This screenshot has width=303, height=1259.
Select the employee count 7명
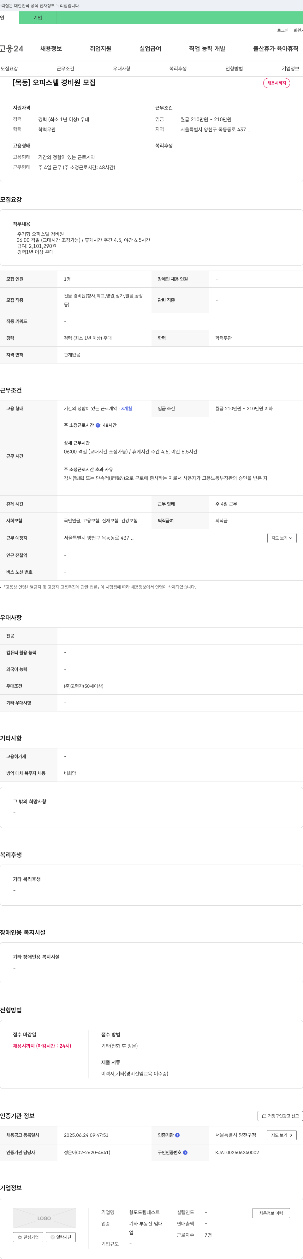pyautogui.click(x=208, y=1235)
